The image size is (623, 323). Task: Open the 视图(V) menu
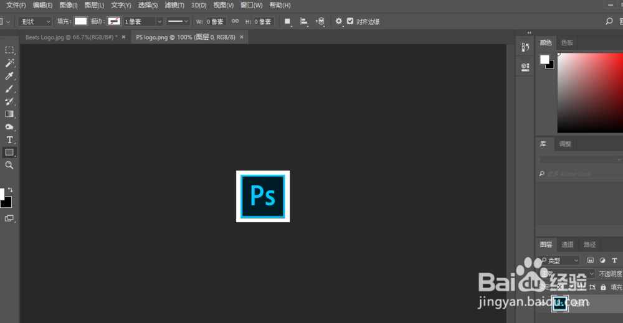coord(223,5)
